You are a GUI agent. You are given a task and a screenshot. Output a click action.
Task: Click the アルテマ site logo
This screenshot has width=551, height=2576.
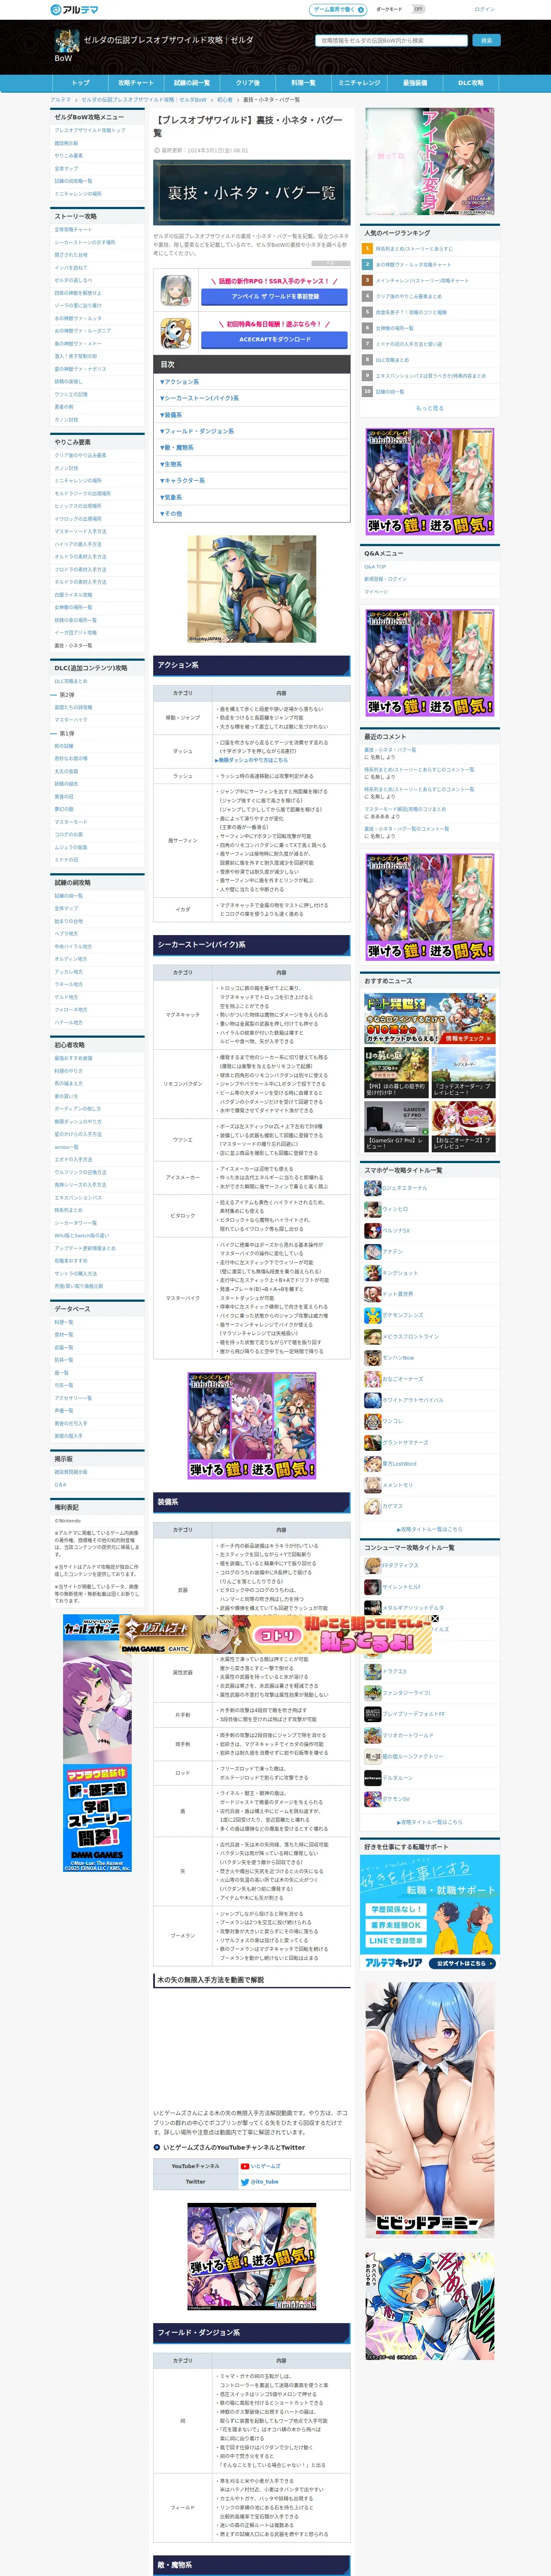point(74,9)
